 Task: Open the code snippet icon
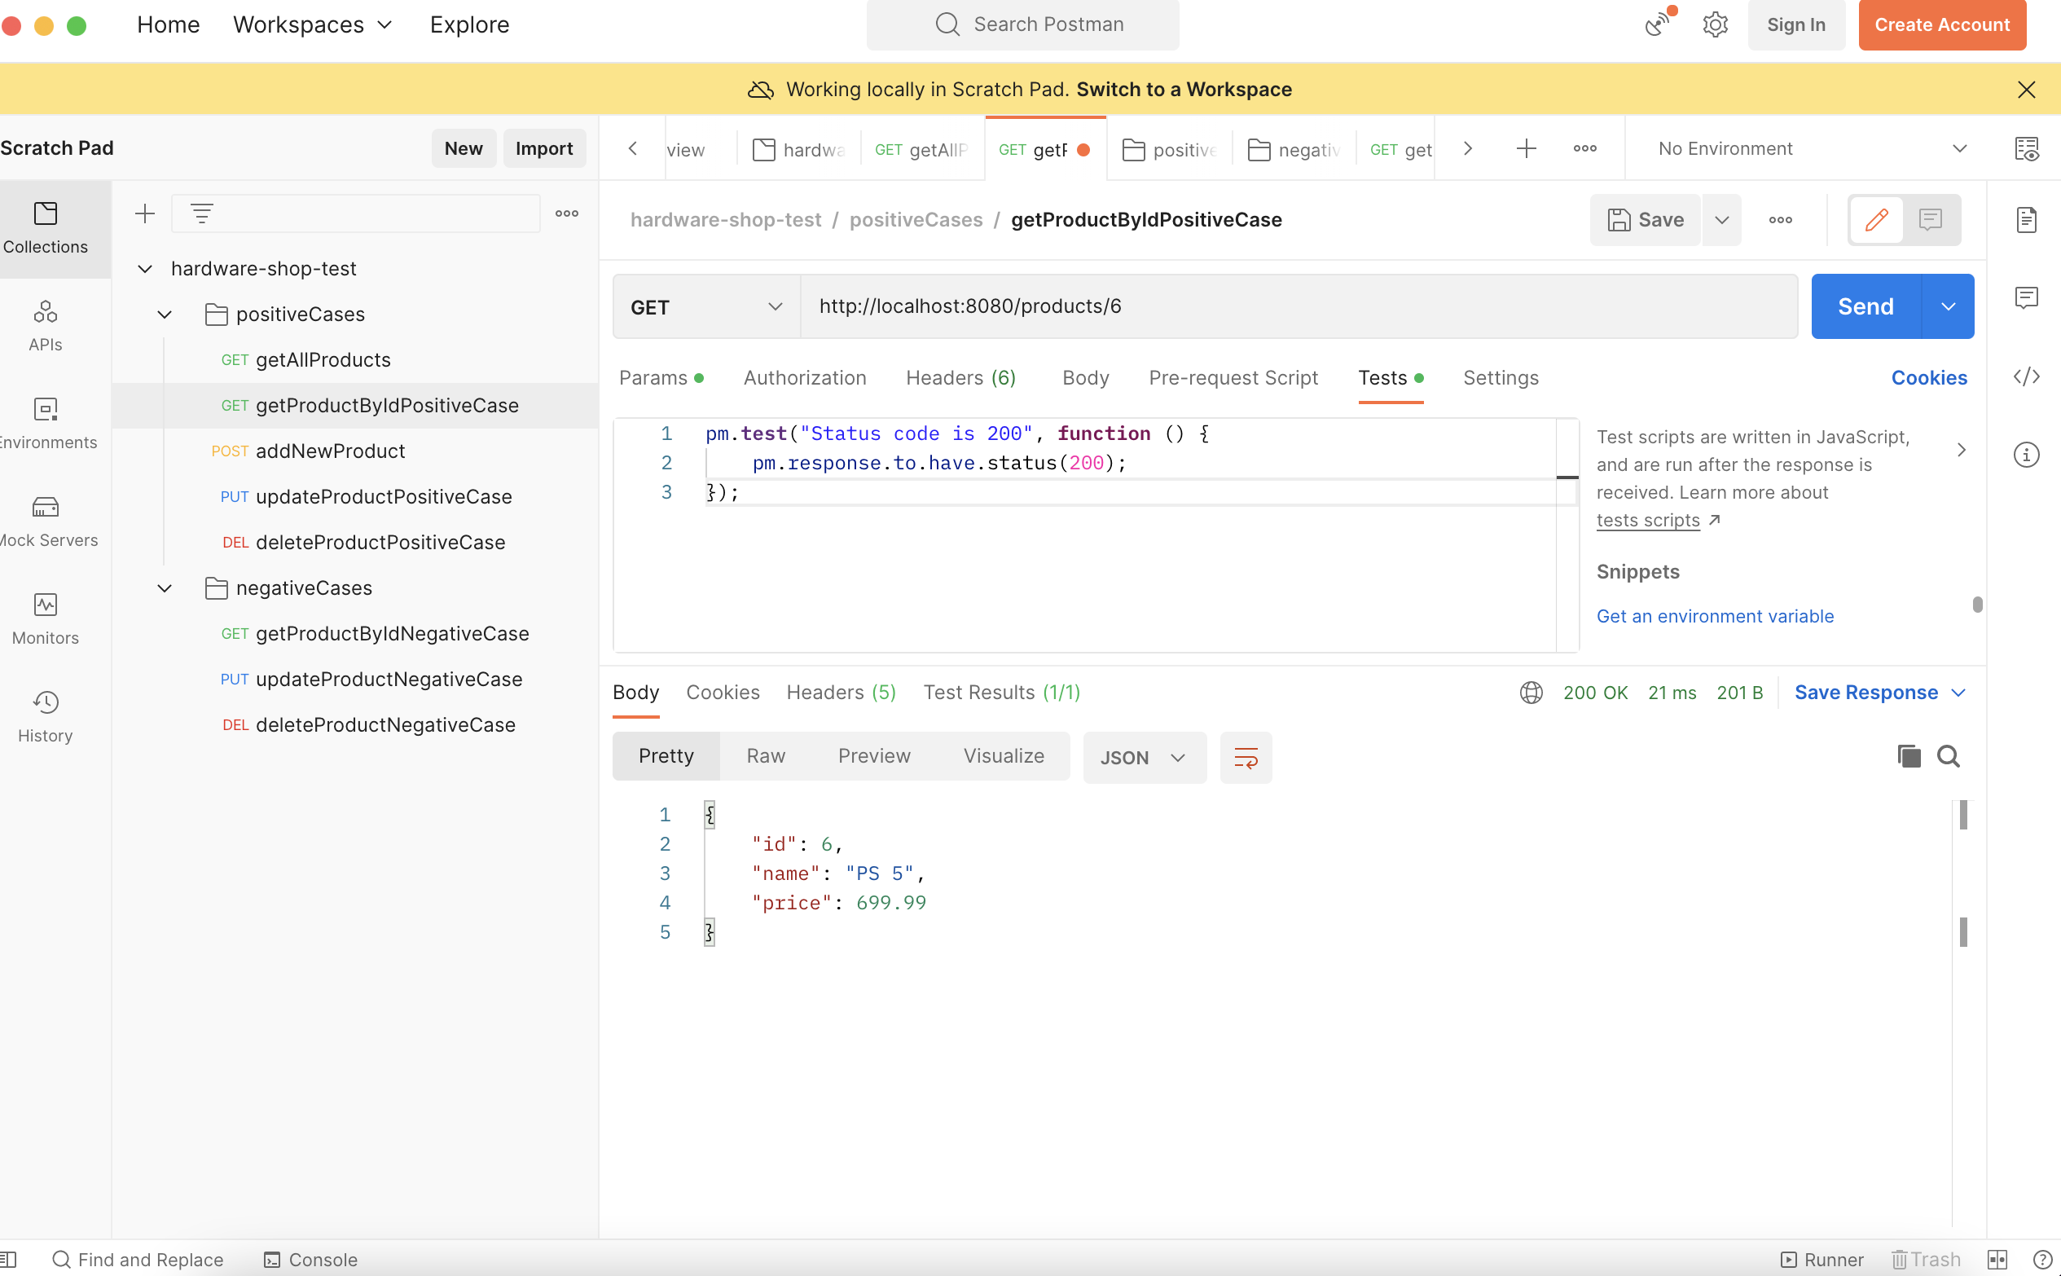click(2027, 376)
